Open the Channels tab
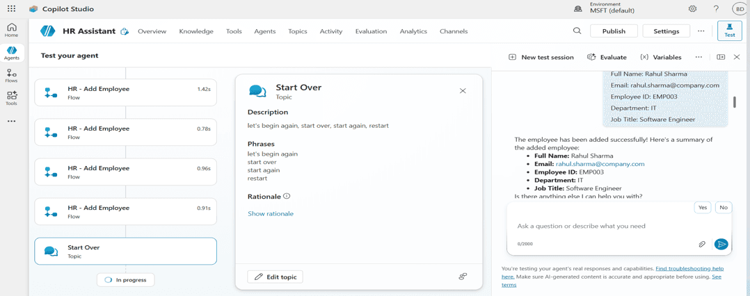 [454, 31]
